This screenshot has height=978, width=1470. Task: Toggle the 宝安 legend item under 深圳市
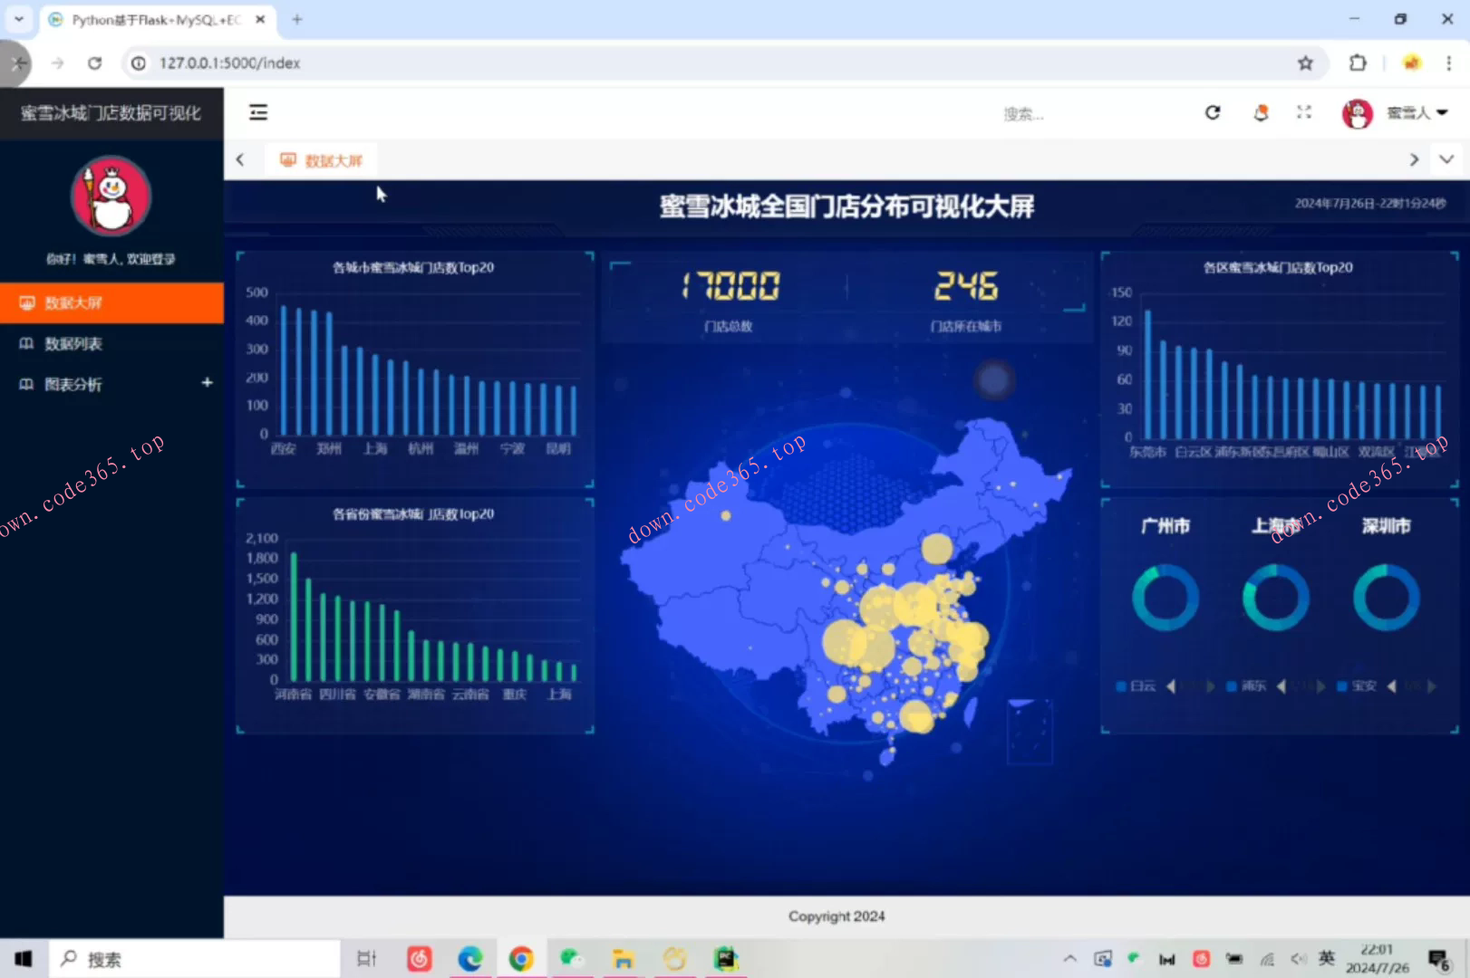point(1358,686)
